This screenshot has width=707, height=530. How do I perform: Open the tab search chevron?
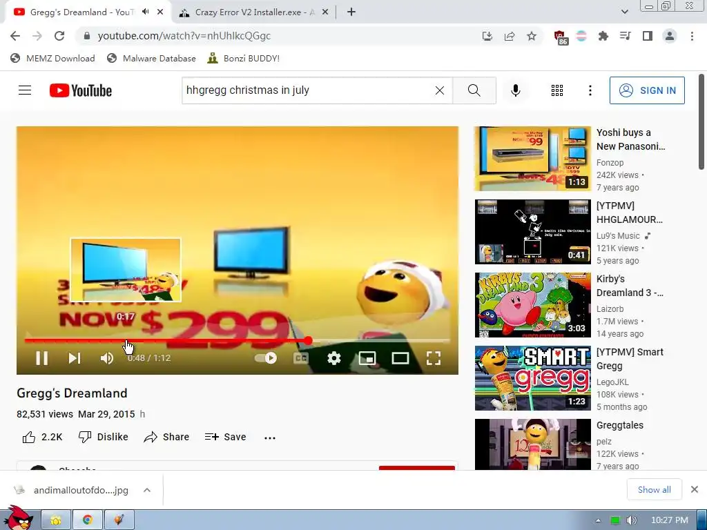click(x=624, y=12)
